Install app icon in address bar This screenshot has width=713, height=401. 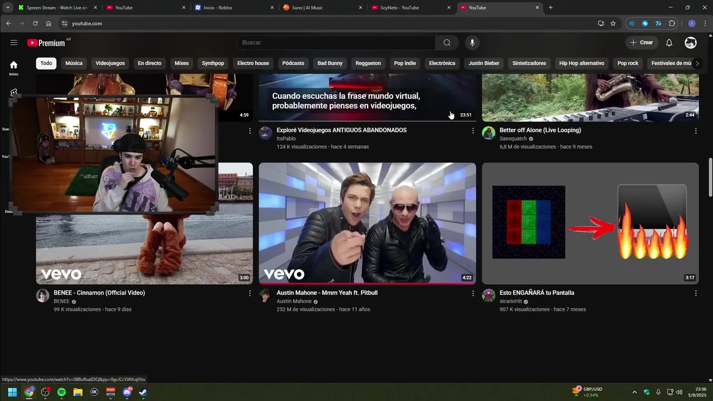pos(600,23)
